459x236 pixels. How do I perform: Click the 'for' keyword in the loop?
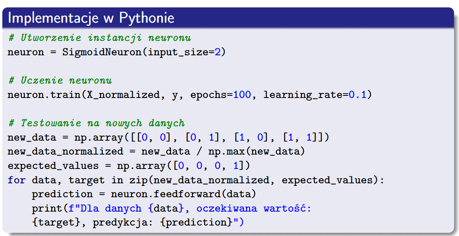17,180
